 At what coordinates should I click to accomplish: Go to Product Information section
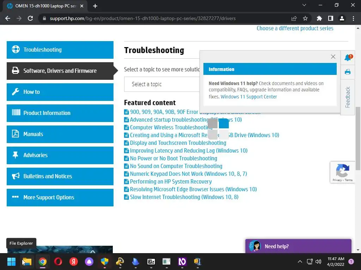pyautogui.click(x=60, y=113)
